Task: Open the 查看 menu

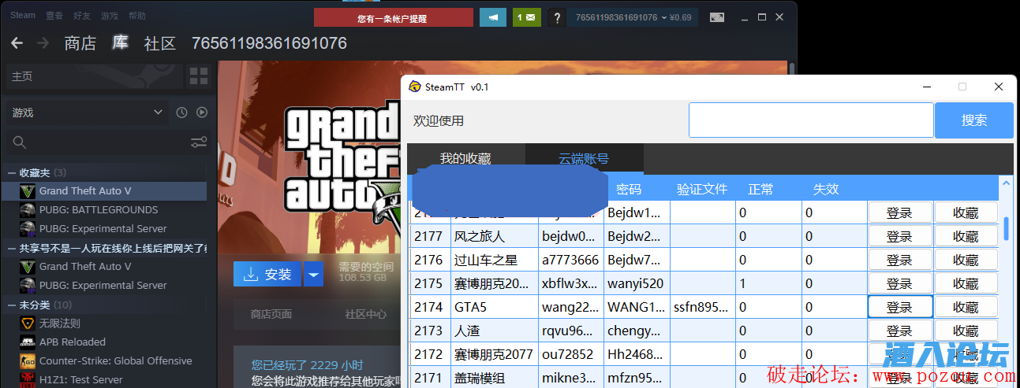Action: 54,15
